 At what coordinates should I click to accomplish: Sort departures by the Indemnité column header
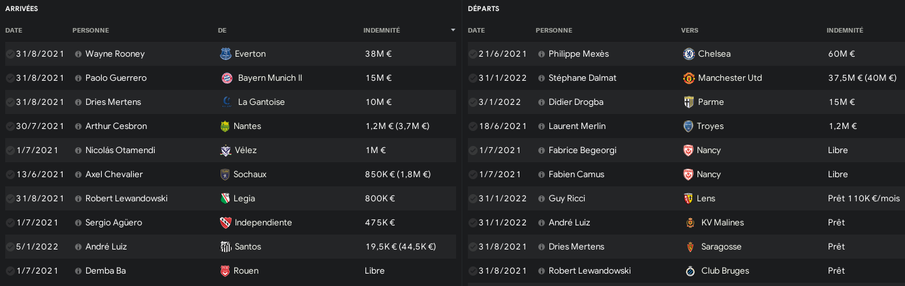coord(845,31)
